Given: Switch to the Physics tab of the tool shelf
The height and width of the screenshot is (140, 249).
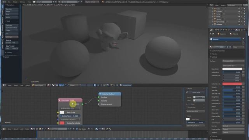Looking at the screenshot, I should (2, 36).
